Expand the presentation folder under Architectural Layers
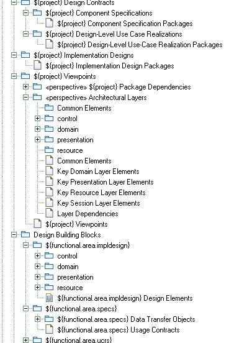 [38, 140]
